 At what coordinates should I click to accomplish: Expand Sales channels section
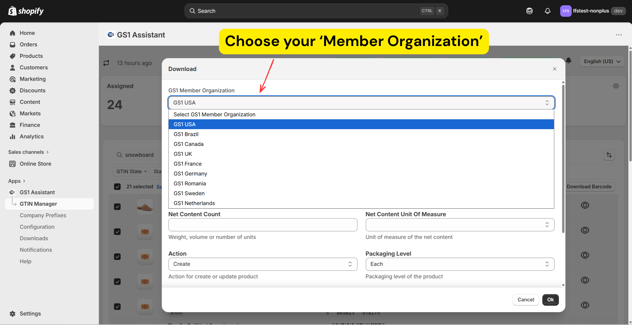click(x=28, y=152)
